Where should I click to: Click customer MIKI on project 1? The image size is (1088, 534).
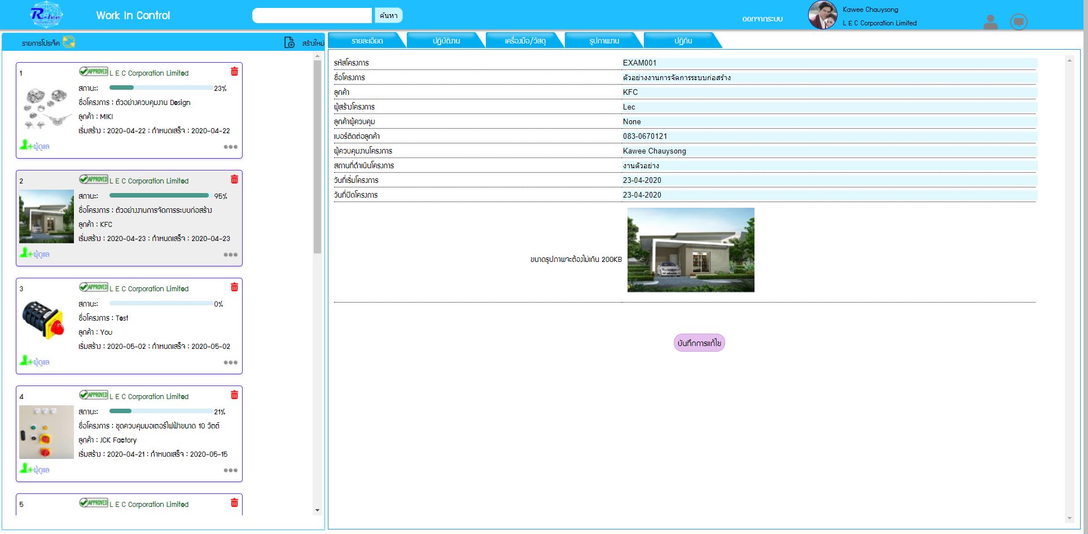coord(106,116)
